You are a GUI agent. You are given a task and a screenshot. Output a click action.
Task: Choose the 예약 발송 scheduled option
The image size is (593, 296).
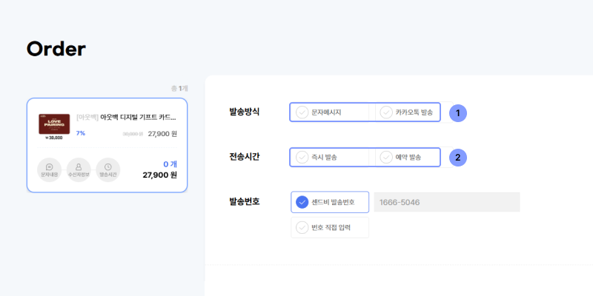408,158
